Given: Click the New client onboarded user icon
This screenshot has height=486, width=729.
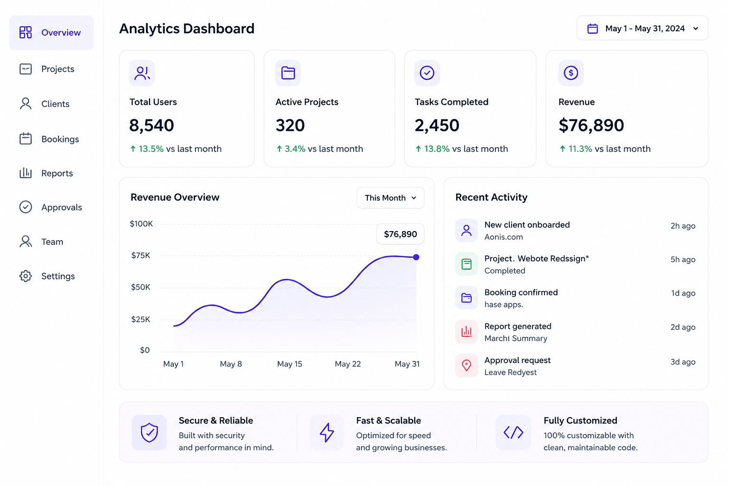Looking at the screenshot, I should 467,230.
